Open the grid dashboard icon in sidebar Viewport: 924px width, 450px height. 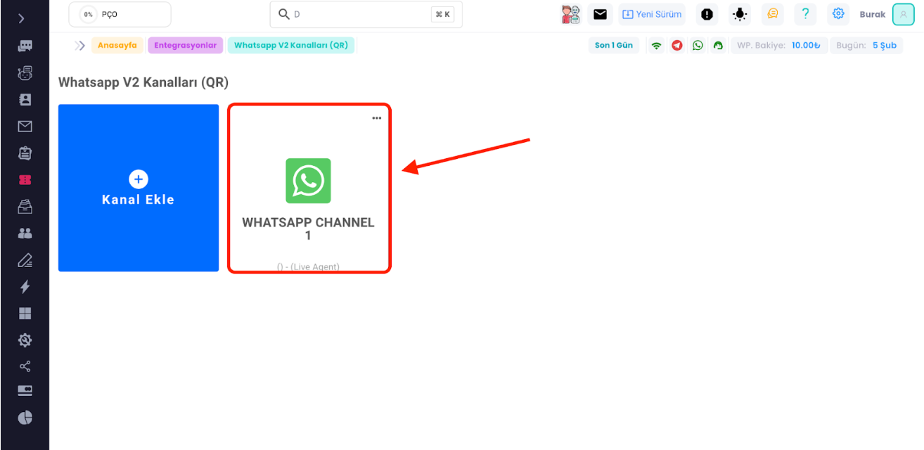pyautogui.click(x=25, y=314)
